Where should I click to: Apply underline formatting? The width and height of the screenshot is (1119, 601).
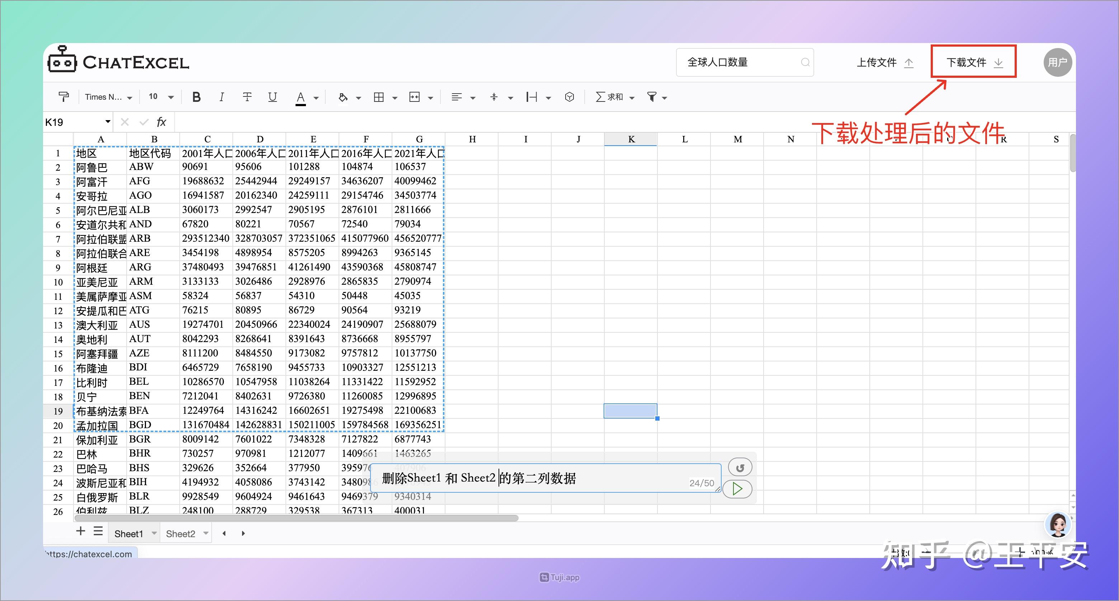(x=272, y=96)
